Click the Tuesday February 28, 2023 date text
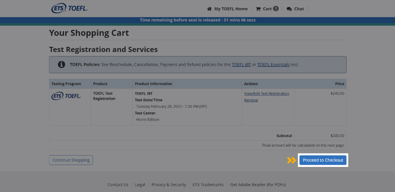 171,106
